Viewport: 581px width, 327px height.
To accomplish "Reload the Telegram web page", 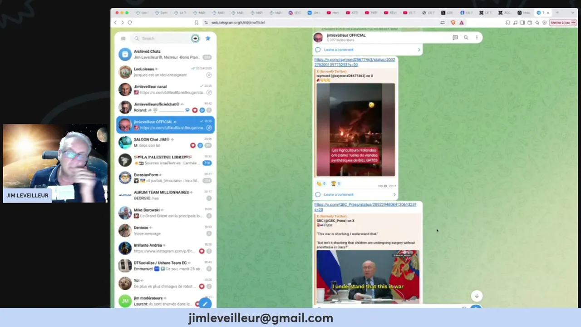I will pyautogui.click(x=130, y=23).
